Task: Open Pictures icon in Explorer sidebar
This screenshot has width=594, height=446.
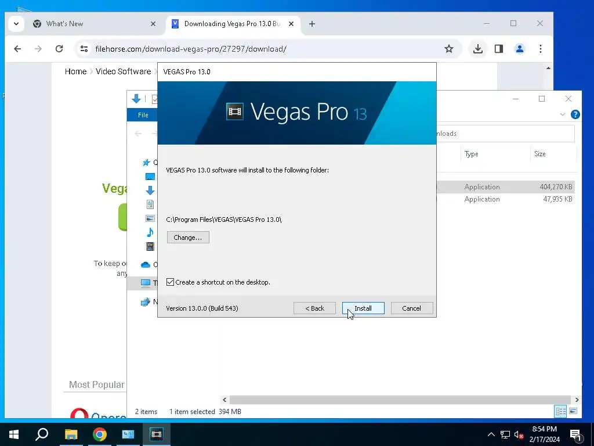Action: (150, 218)
